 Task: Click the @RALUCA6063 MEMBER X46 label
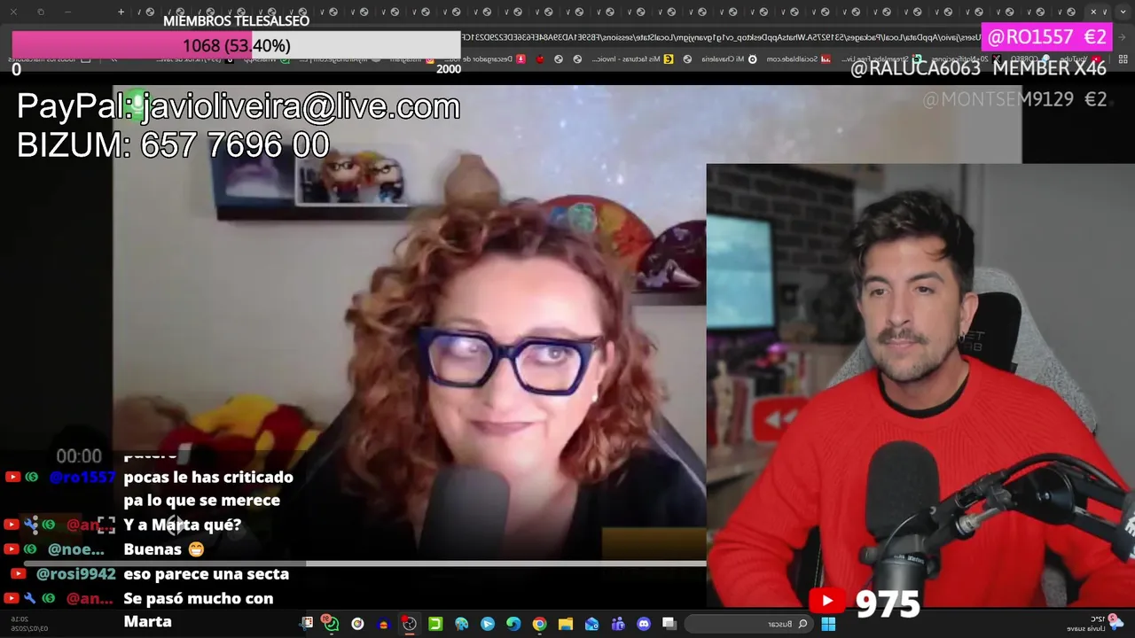[x=978, y=68]
